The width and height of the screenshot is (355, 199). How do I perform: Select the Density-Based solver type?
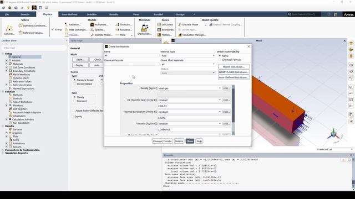click(74, 83)
